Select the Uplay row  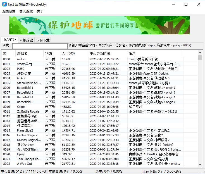100,154
